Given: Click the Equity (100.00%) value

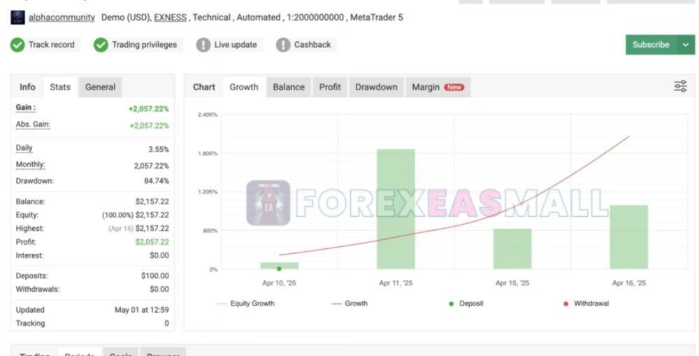Looking at the screenshot, I should tap(136, 215).
